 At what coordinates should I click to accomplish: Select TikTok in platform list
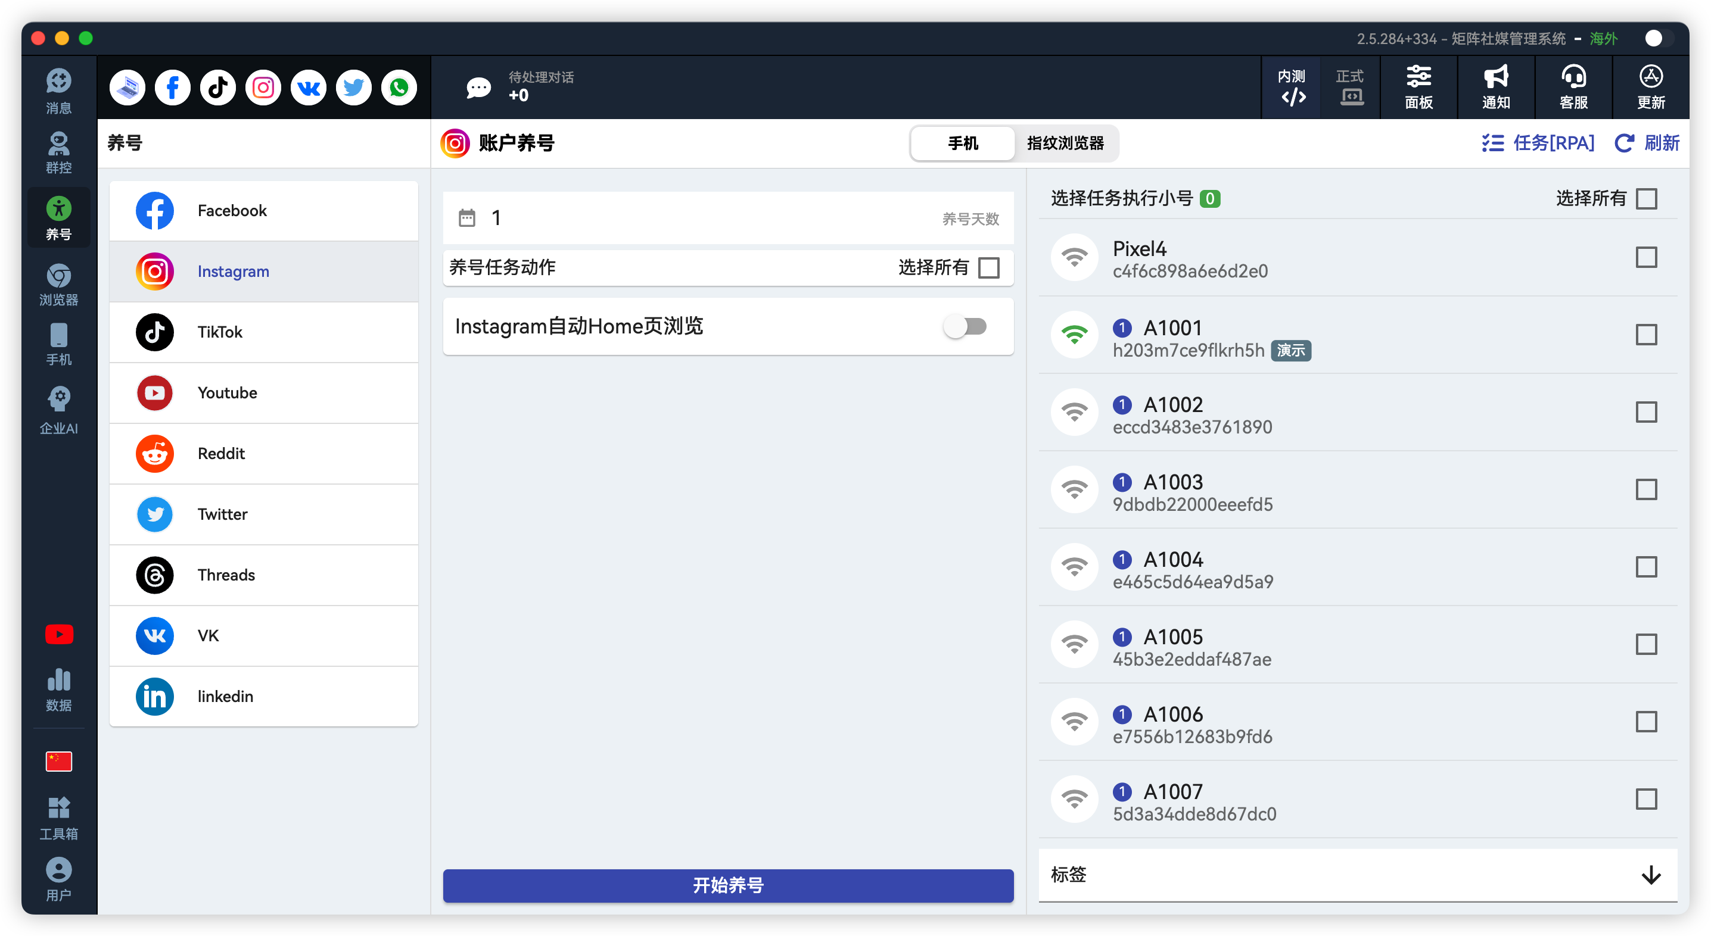click(264, 332)
